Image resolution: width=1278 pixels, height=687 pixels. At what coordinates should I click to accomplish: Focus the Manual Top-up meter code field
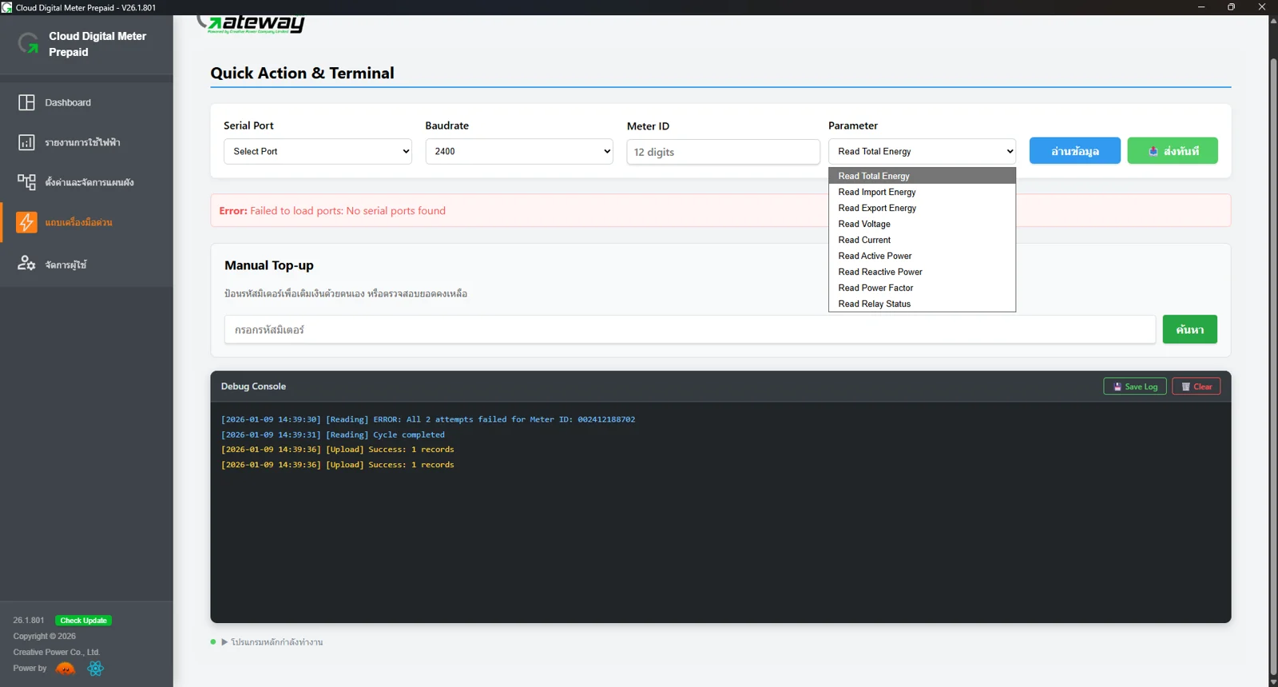tap(690, 329)
